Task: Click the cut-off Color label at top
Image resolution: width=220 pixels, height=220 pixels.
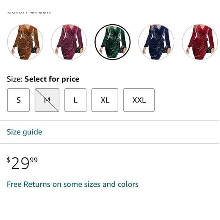Action: 29,13
